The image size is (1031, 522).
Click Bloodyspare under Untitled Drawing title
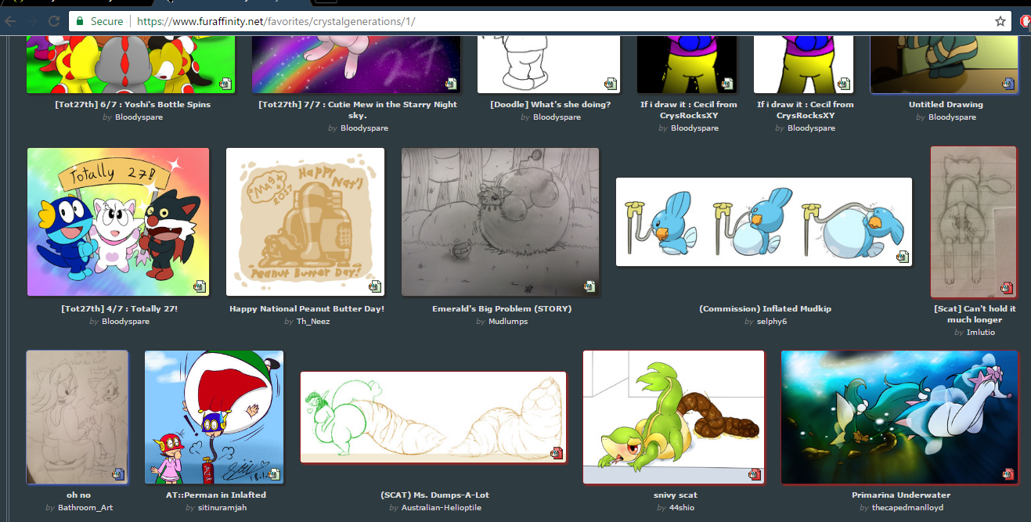[952, 117]
